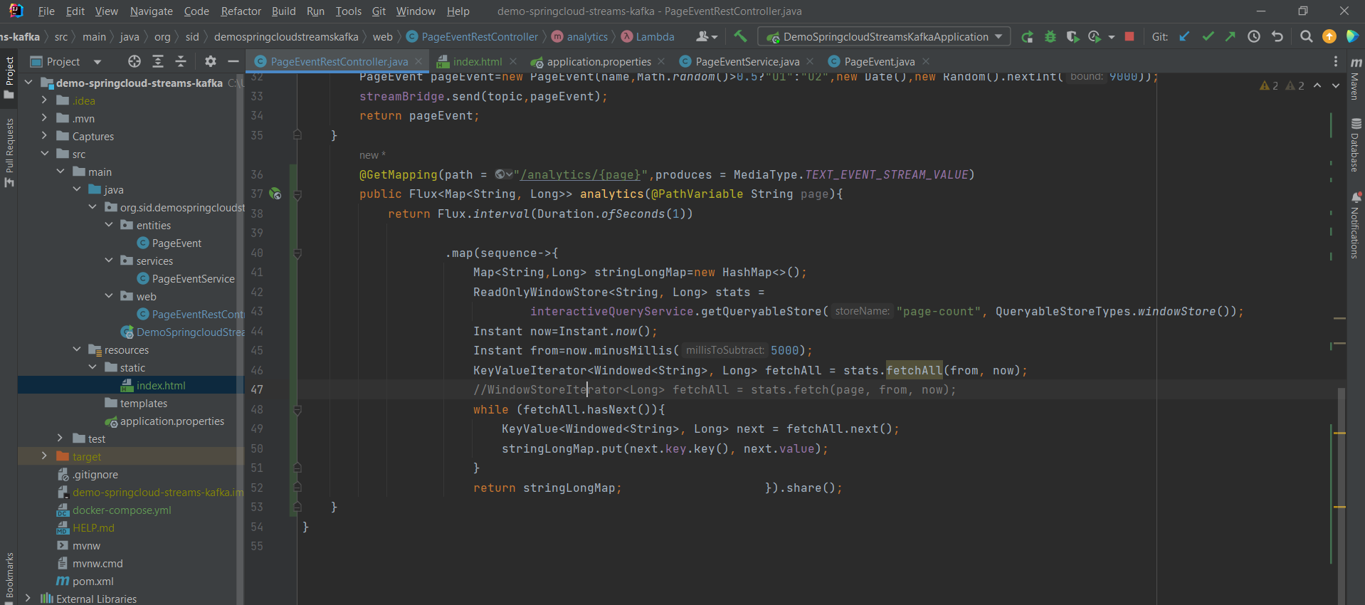The height and width of the screenshot is (605, 1365).
Task: Expand the .idea folder
Action: [x=44, y=100]
